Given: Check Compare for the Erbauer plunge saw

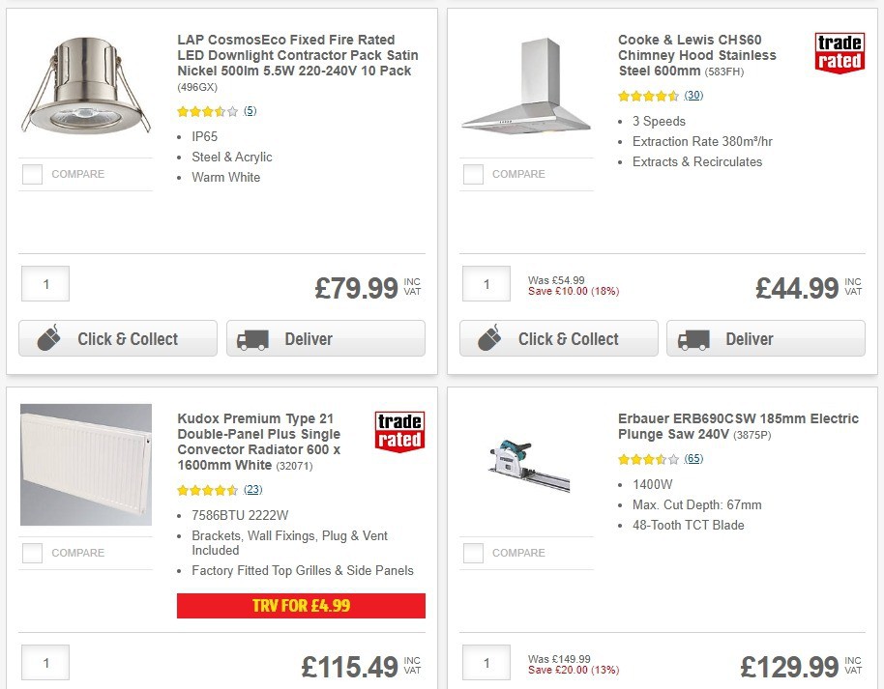Looking at the screenshot, I should [x=473, y=553].
